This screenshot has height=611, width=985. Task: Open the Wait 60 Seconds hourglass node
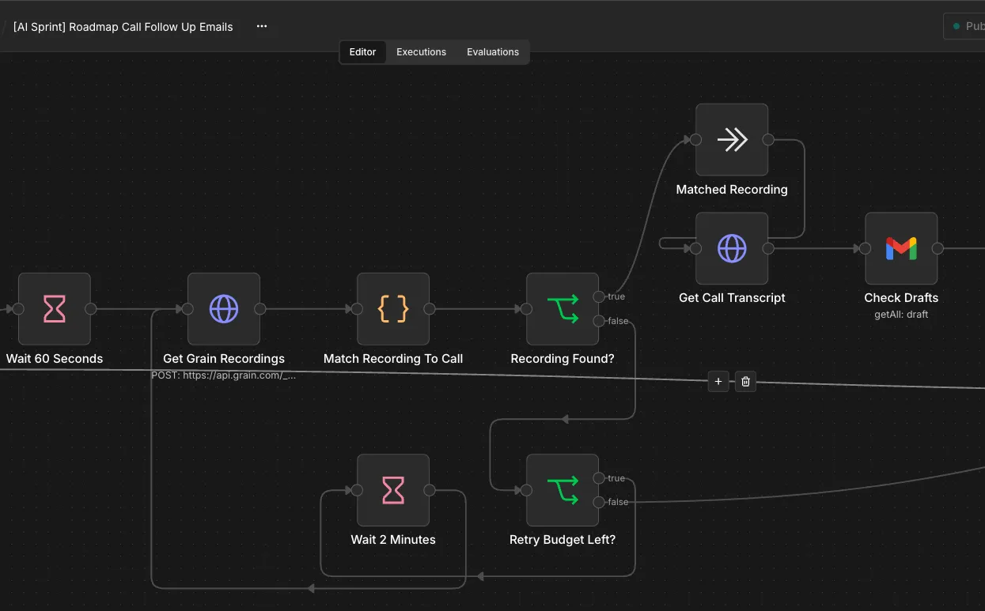coord(55,309)
